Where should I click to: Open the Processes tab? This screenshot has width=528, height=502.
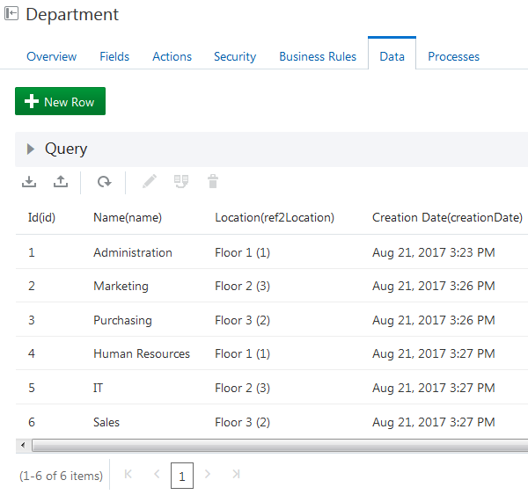(x=453, y=56)
